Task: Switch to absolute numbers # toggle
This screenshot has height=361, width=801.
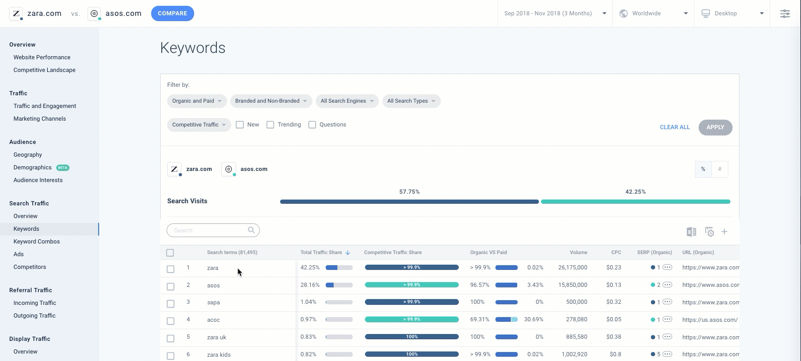Action: tap(720, 169)
